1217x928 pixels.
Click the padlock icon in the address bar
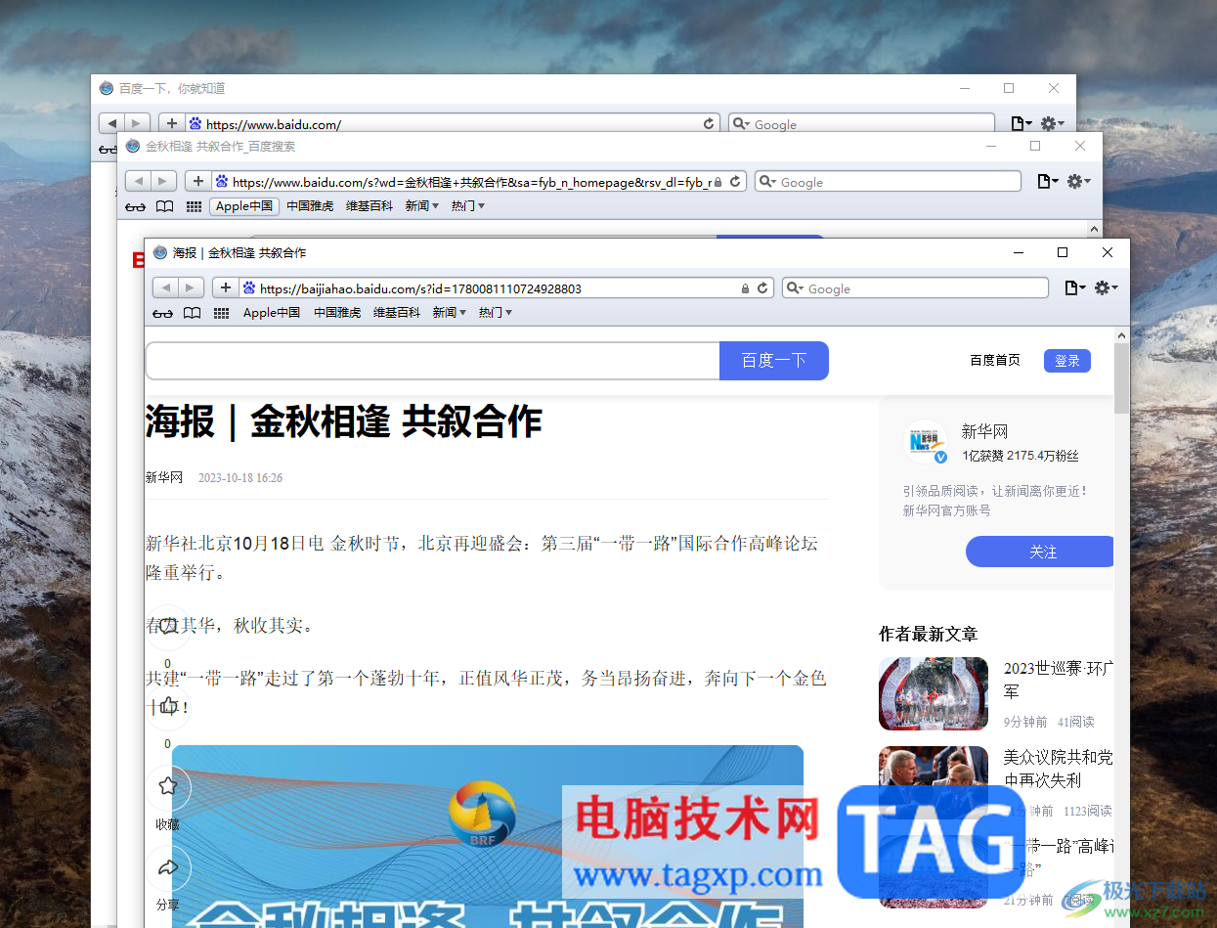coord(745,287)
